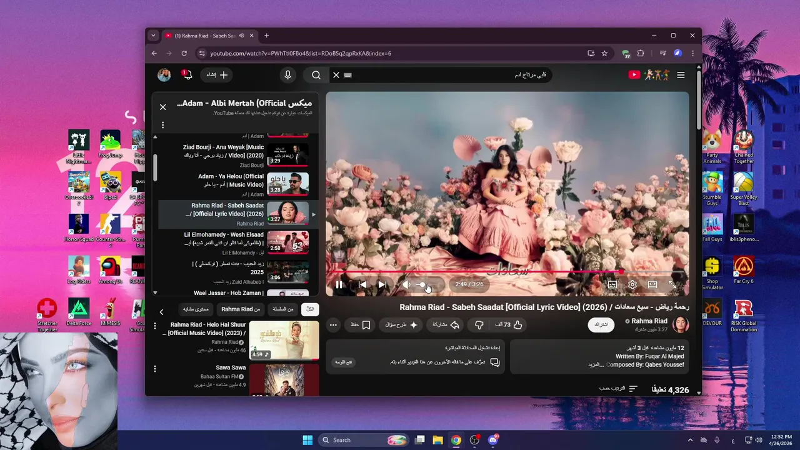Bookmark this page with star icon
Screen dimensions: 800x450
(x=604, y=53)
